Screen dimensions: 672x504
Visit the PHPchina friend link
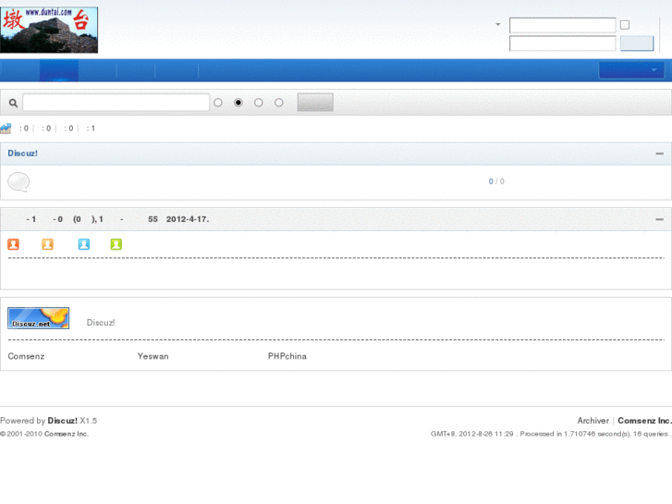click(x=287, y=356)
